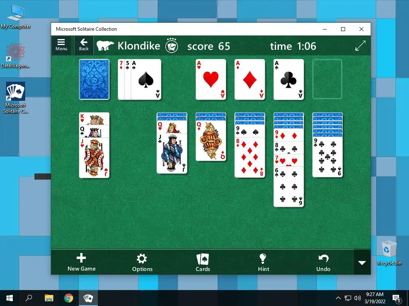Click the crown daily challenge badge icon
This screenshot has width=409, height=306.
coord(172,46)
